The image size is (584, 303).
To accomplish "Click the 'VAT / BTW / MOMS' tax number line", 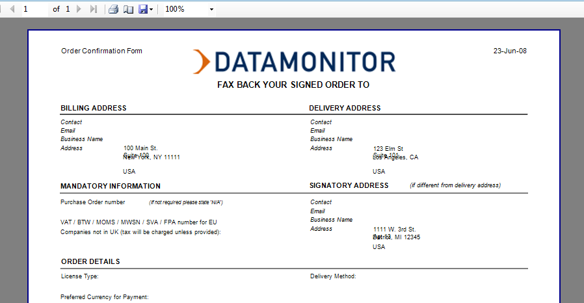I will tap(139, 222).
